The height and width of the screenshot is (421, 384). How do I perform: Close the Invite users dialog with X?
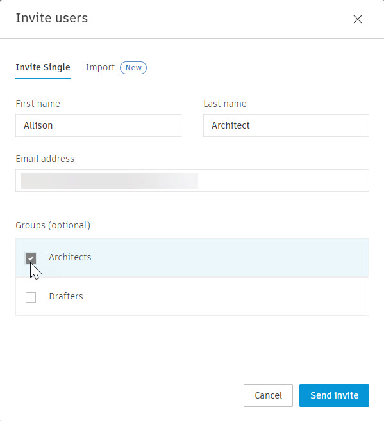(357, 19)
